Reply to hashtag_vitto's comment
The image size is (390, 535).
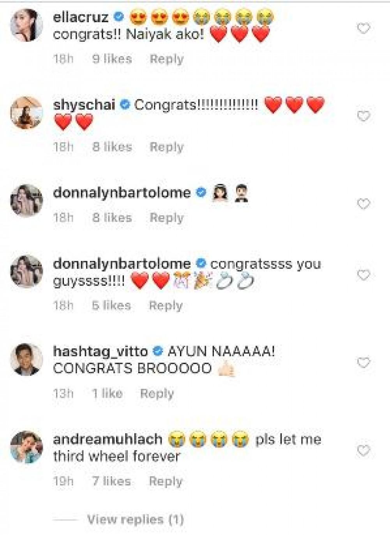pos(157,393)
